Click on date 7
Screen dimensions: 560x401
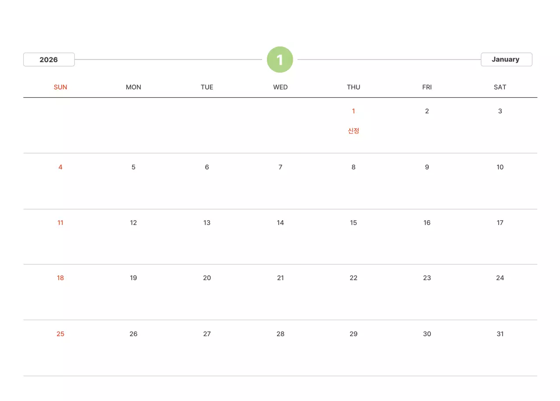[x=280, y=167]
